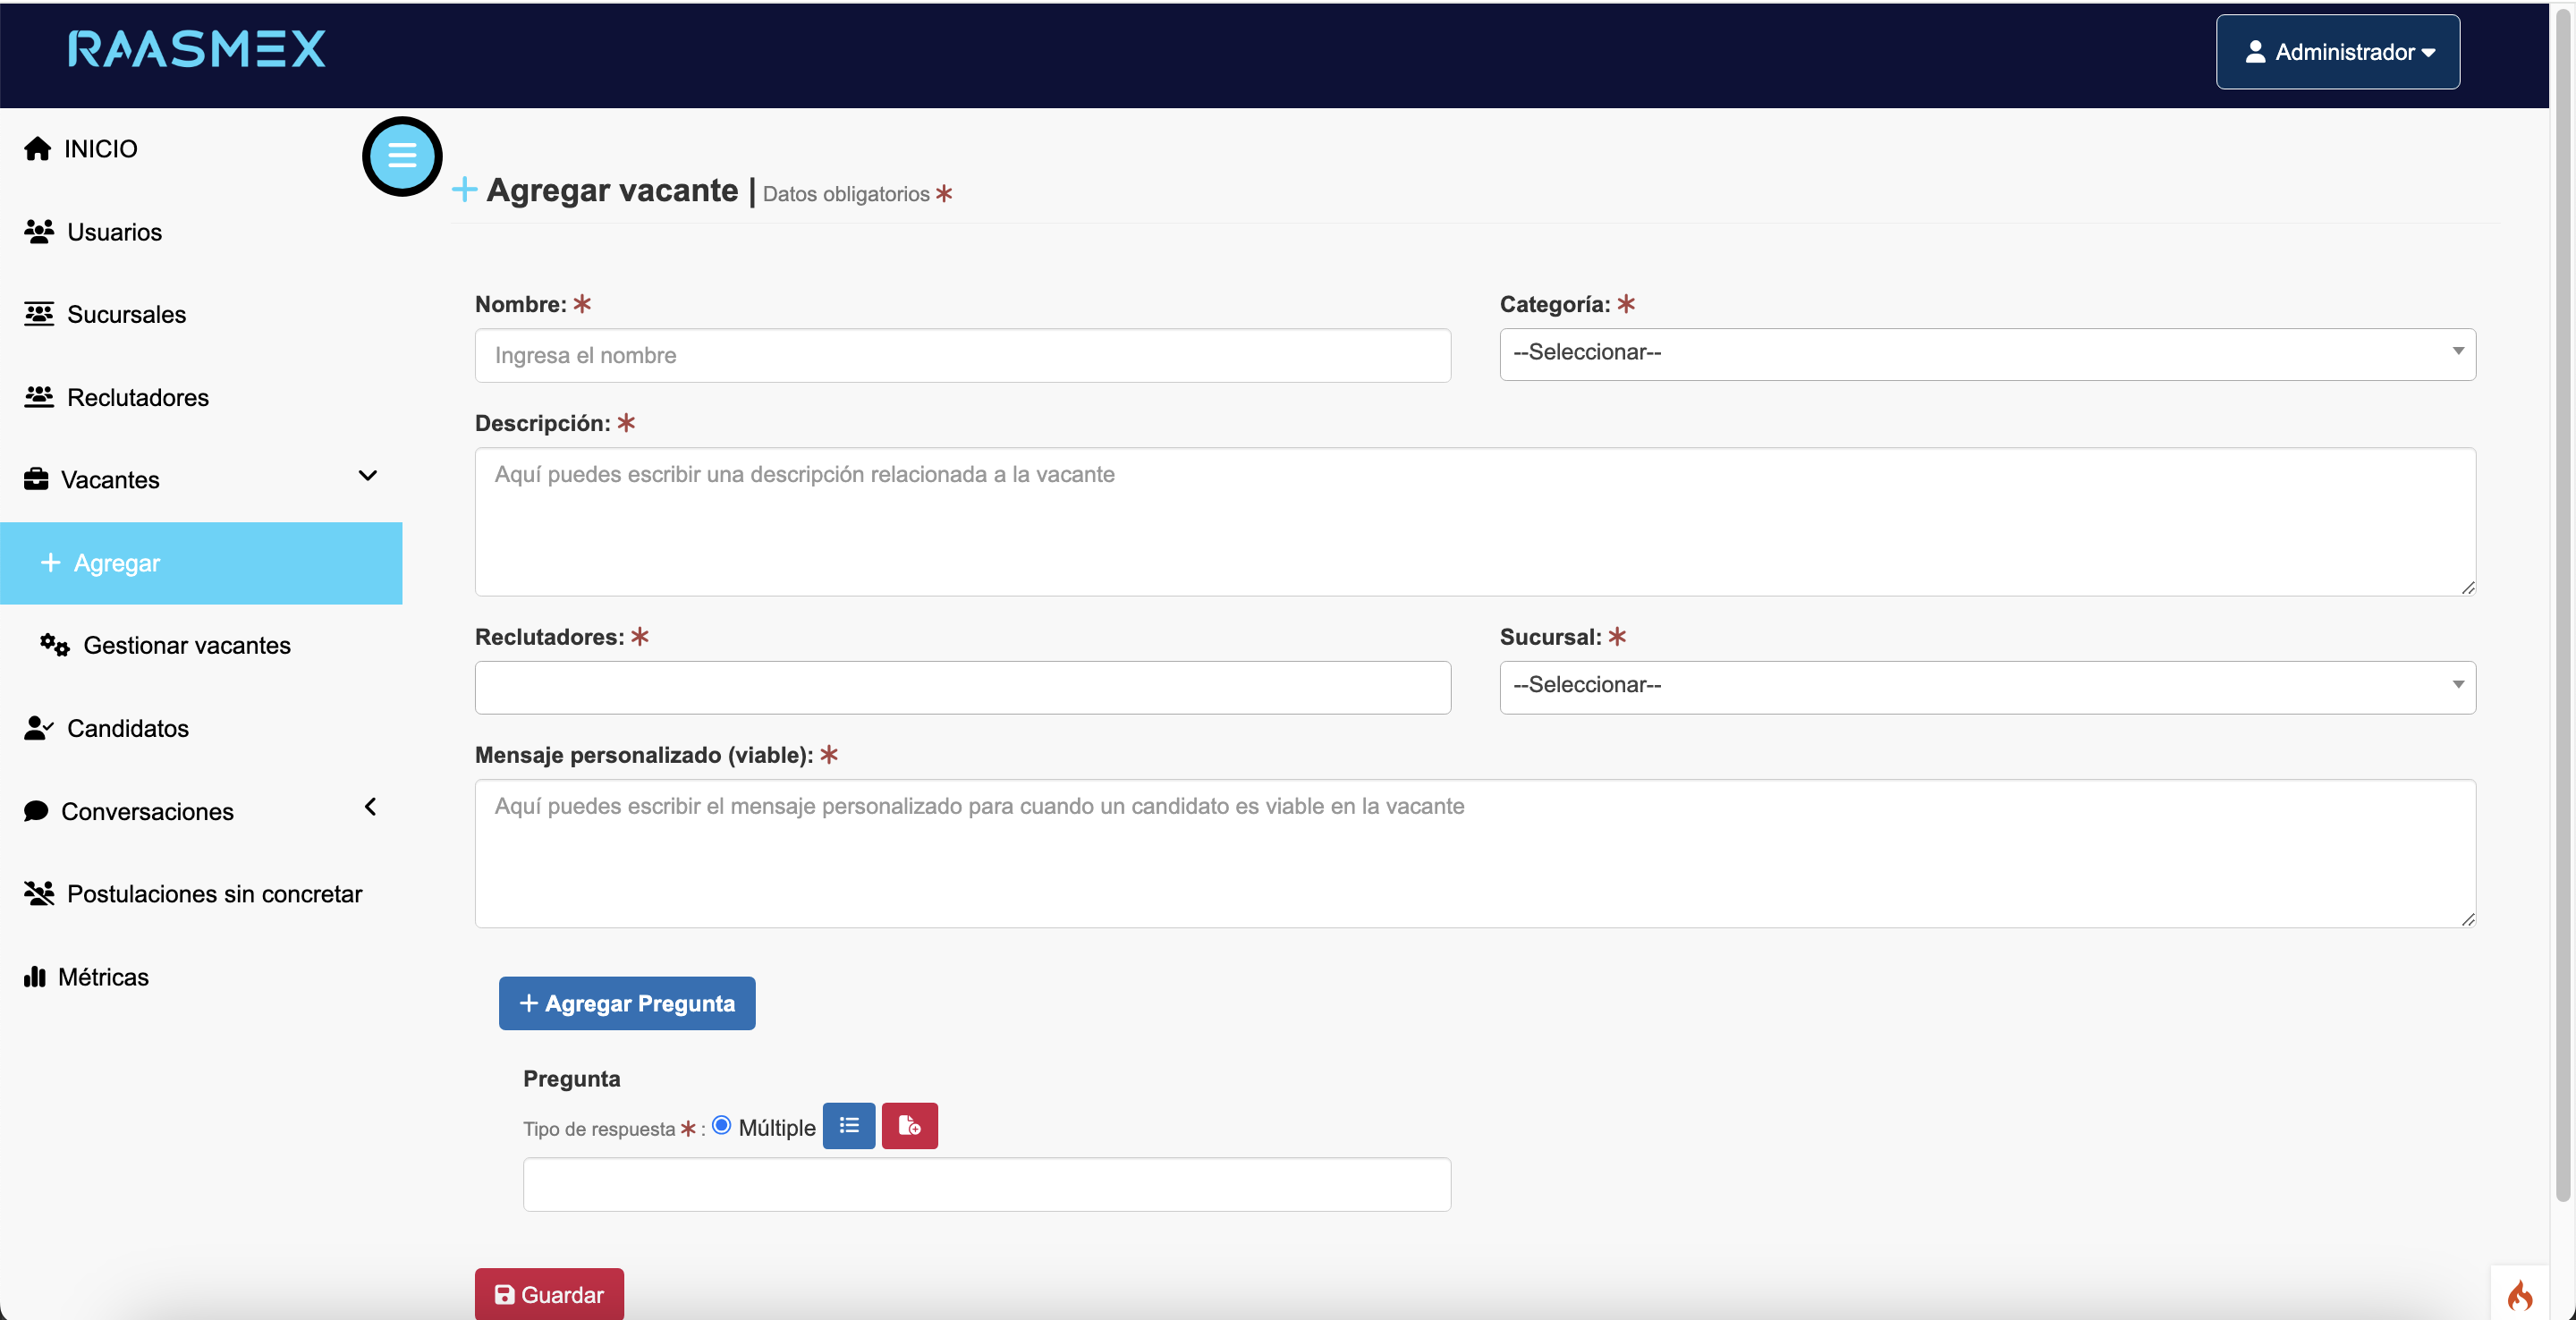Click the red Guardar button
Viewport: 2576px width, 1320px height.
pos(549,1294)
